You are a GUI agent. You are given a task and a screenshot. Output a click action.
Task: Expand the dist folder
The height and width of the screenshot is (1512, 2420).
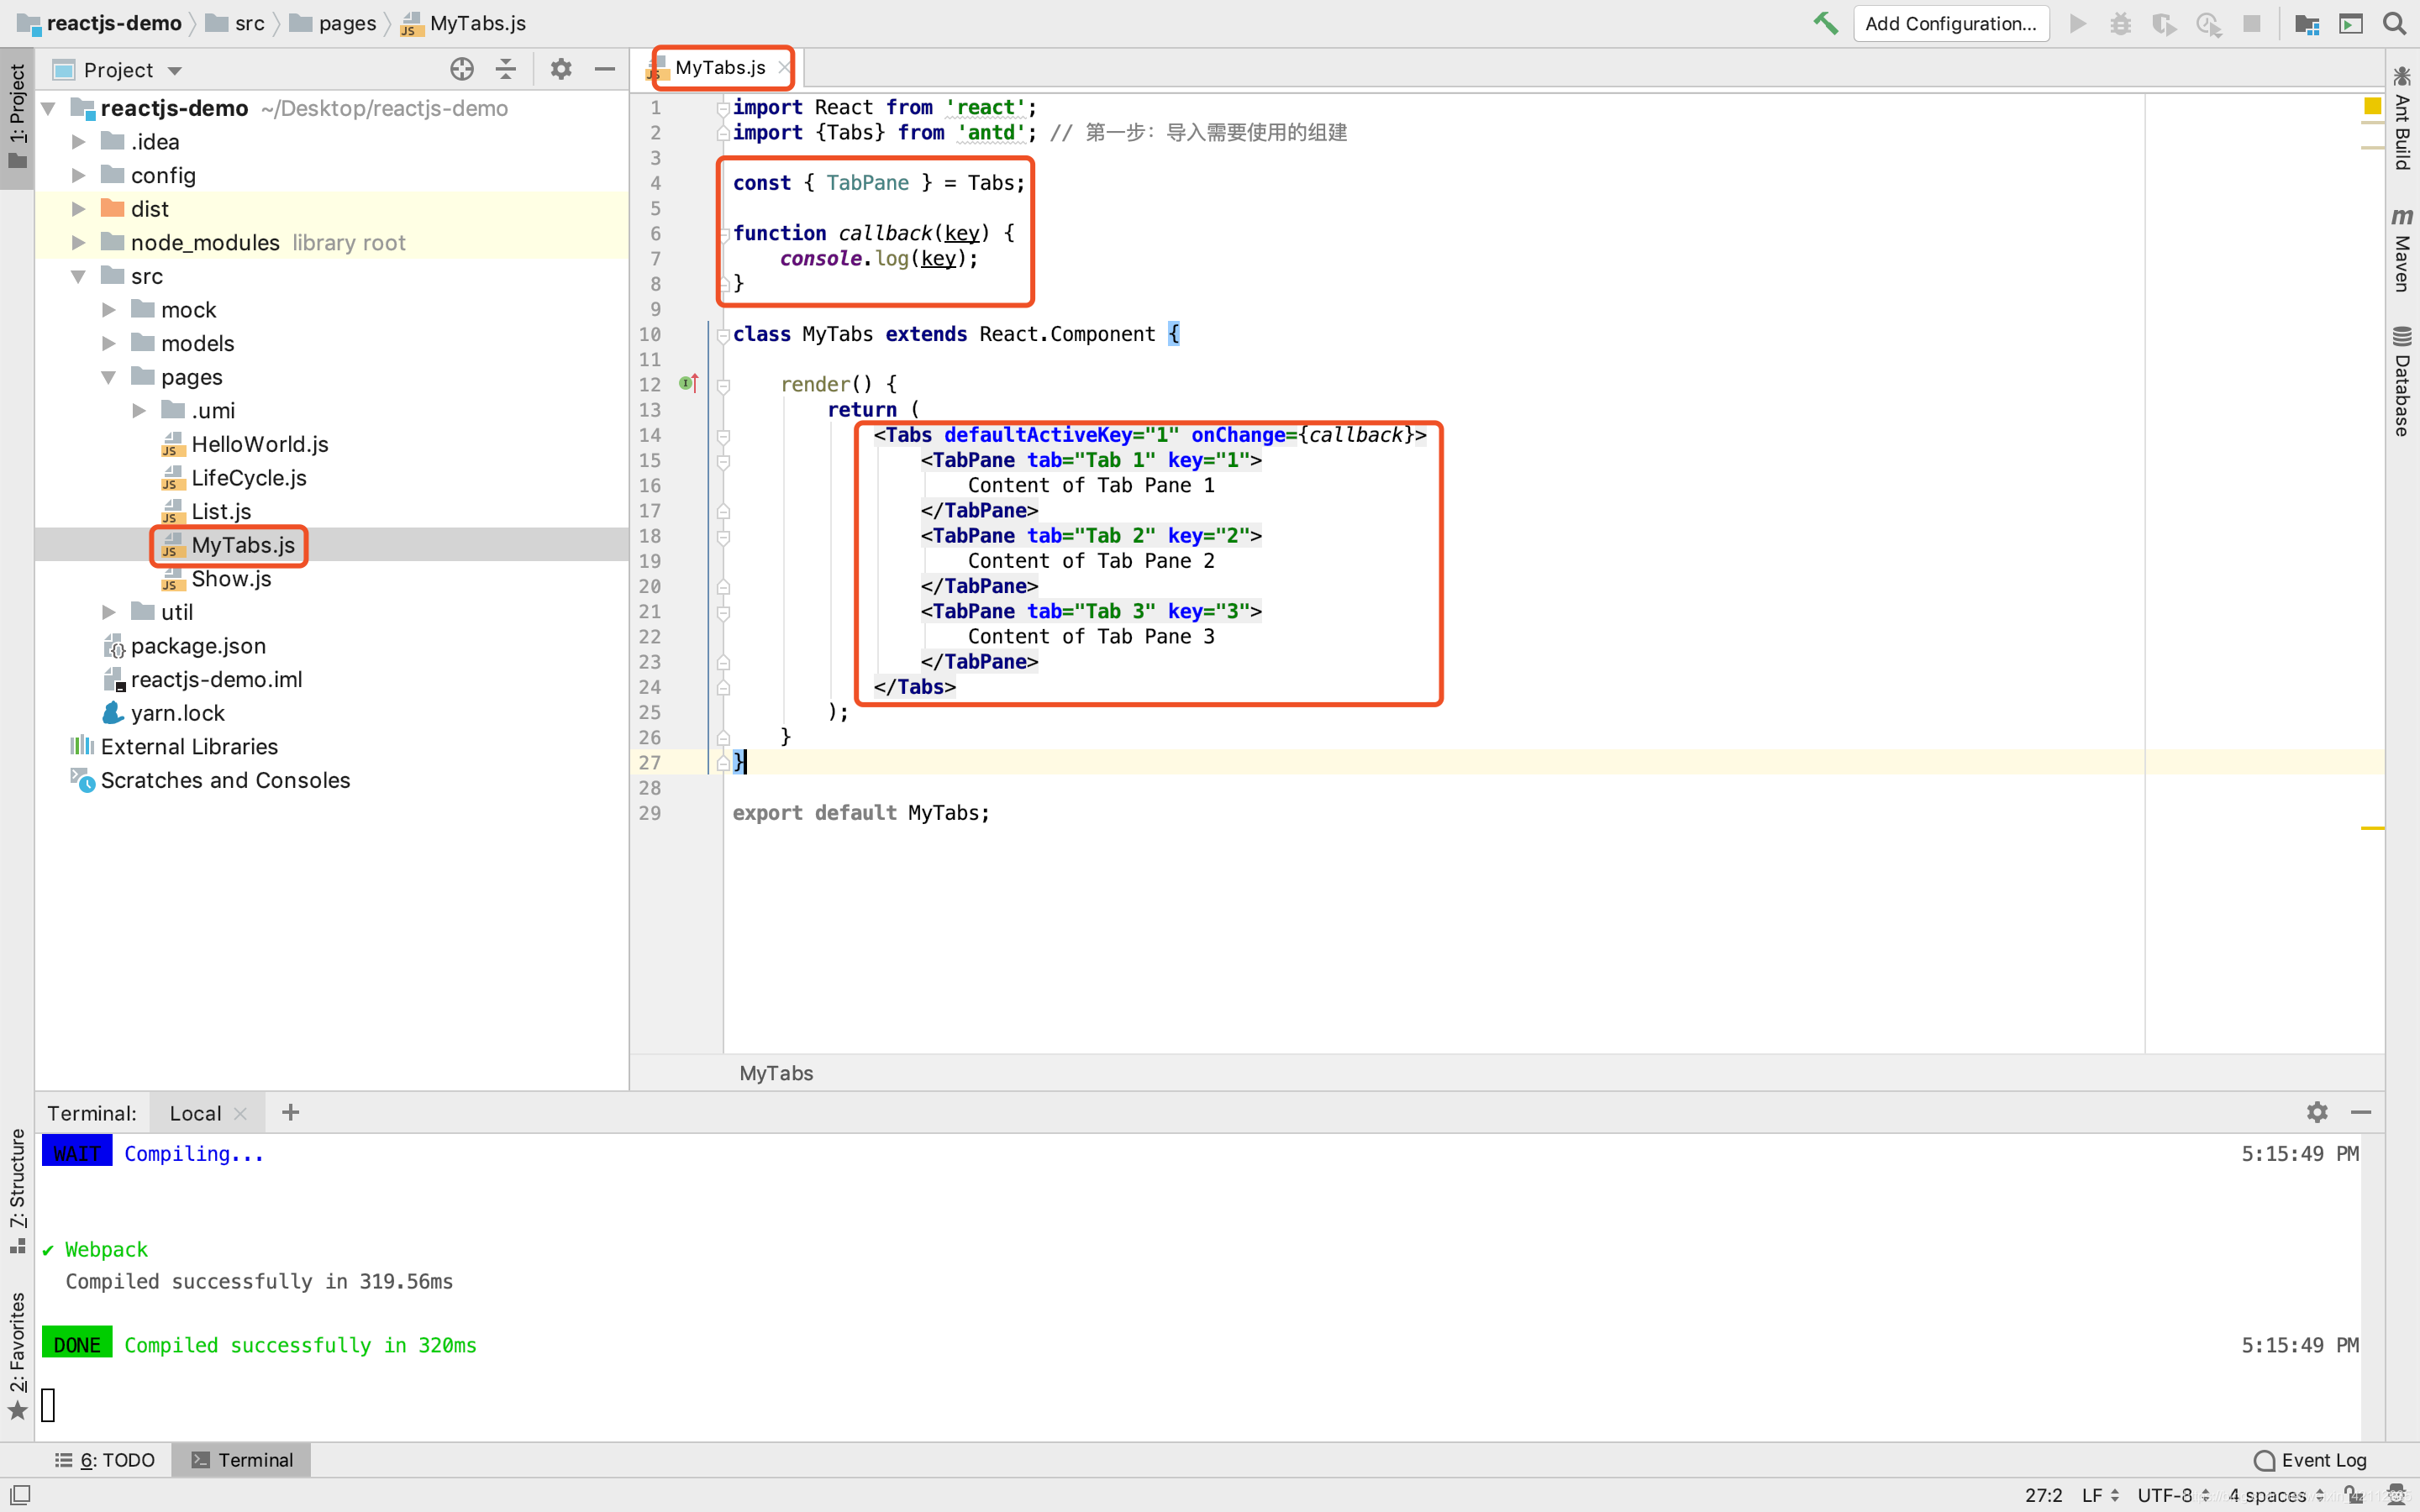point(78,209)
